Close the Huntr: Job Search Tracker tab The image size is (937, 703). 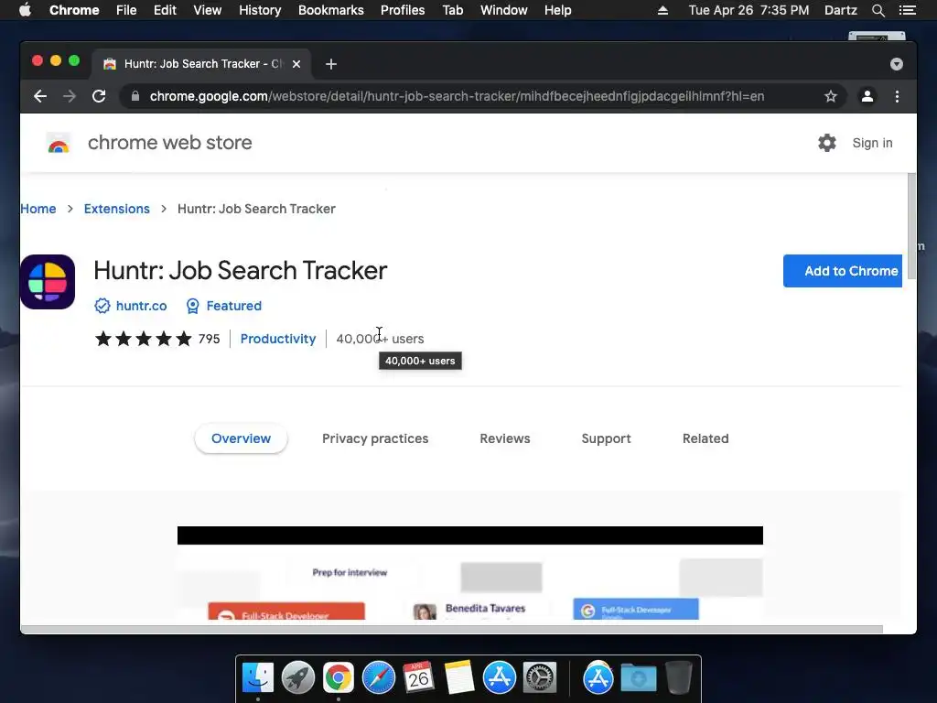(x=296, y=64)
